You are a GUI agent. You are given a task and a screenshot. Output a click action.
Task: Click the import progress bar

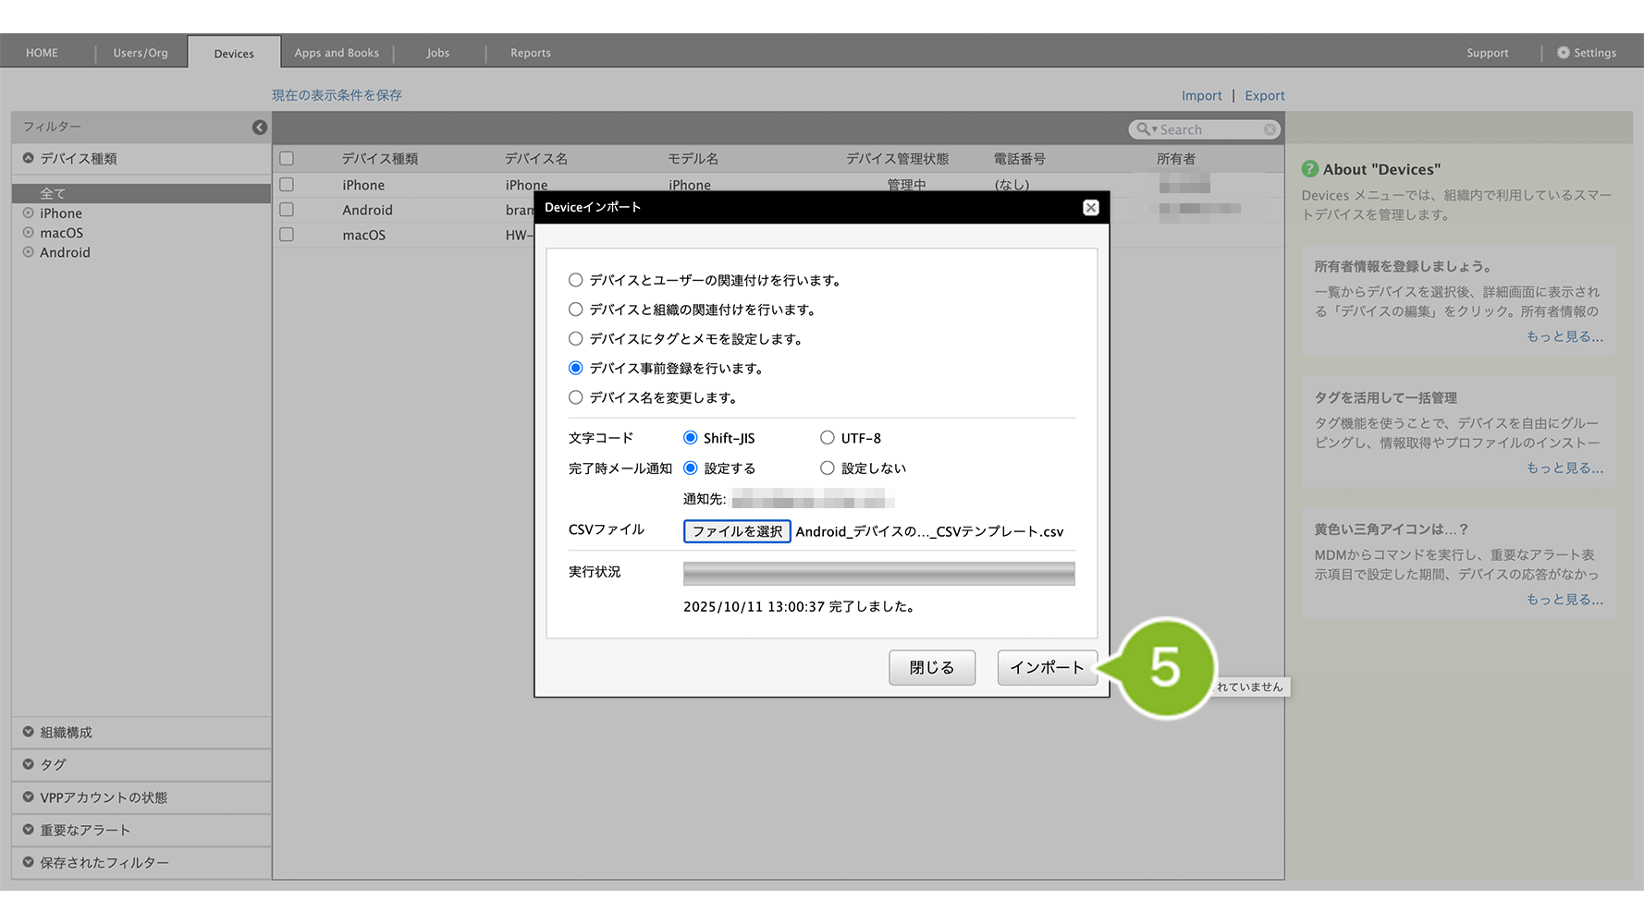click(878, 574)
